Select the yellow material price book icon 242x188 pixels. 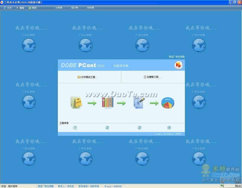(76, 103)
